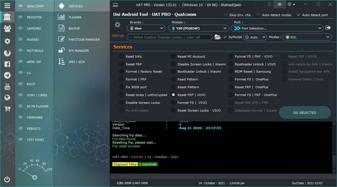337x187 pixels.
Task: Click the power icon at bottom left
Action: pyautogui.click(x=7, y=179)
